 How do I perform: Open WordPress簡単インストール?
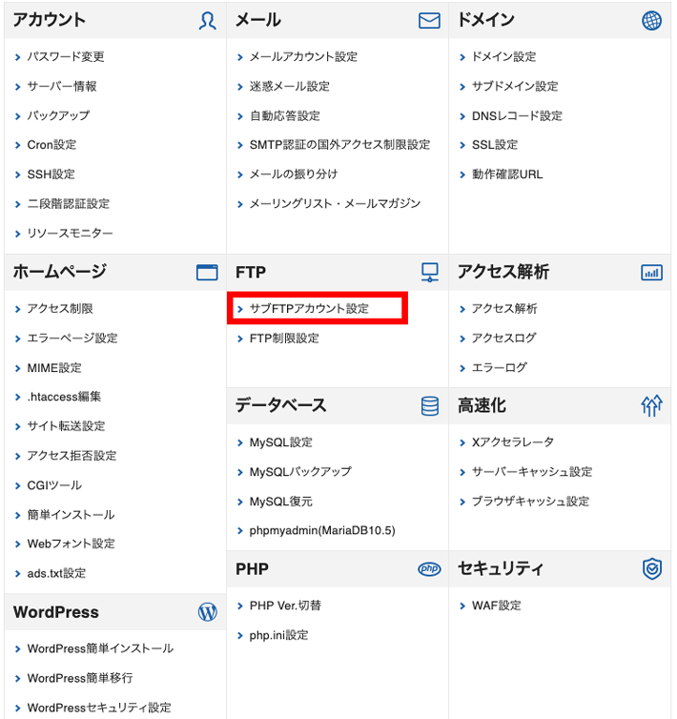click(100, 648)
